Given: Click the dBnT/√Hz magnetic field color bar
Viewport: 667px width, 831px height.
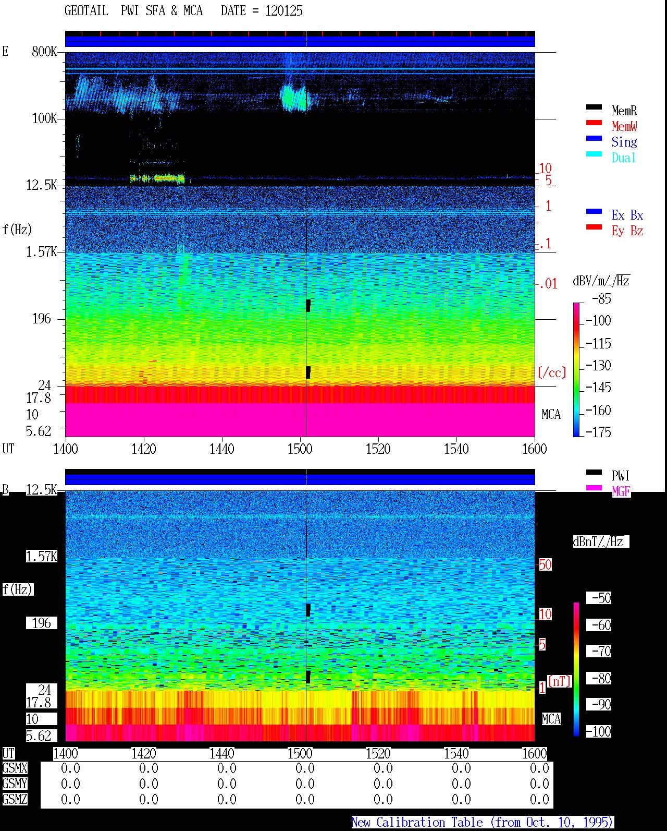Looking at the screenshot, I should pos(576,669).
